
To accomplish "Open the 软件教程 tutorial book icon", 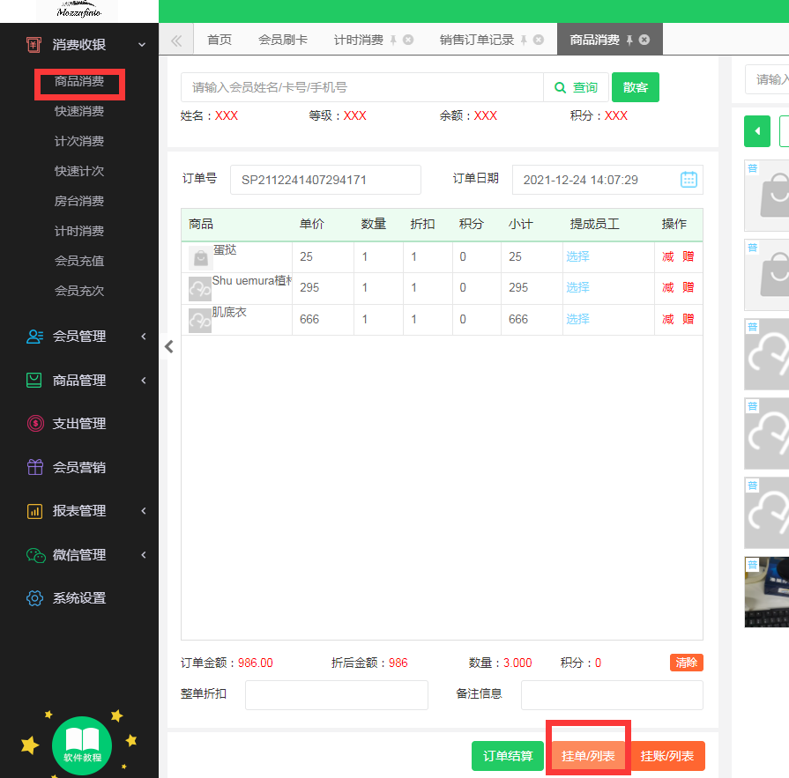I will coord(82,745).
